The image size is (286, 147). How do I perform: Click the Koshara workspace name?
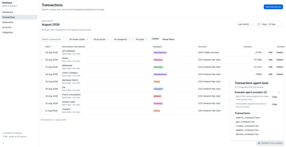tap(7, 3)
